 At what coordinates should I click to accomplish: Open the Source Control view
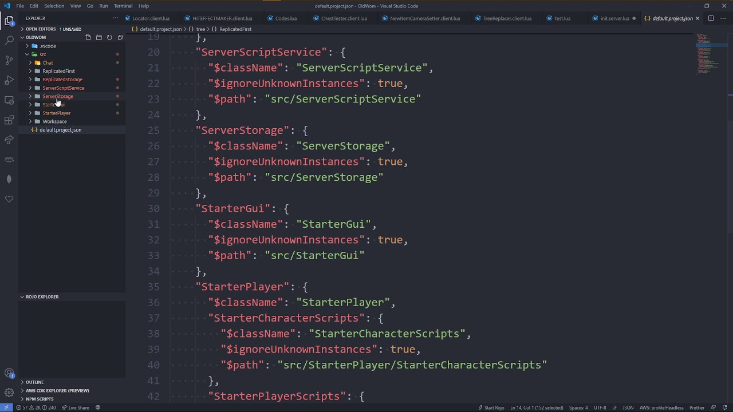[x=9, y=60]
